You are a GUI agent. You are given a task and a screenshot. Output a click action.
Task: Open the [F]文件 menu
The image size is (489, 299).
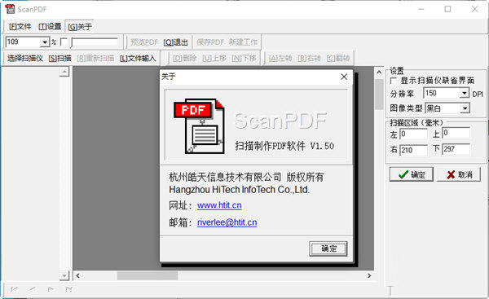(x=20, y=27)
